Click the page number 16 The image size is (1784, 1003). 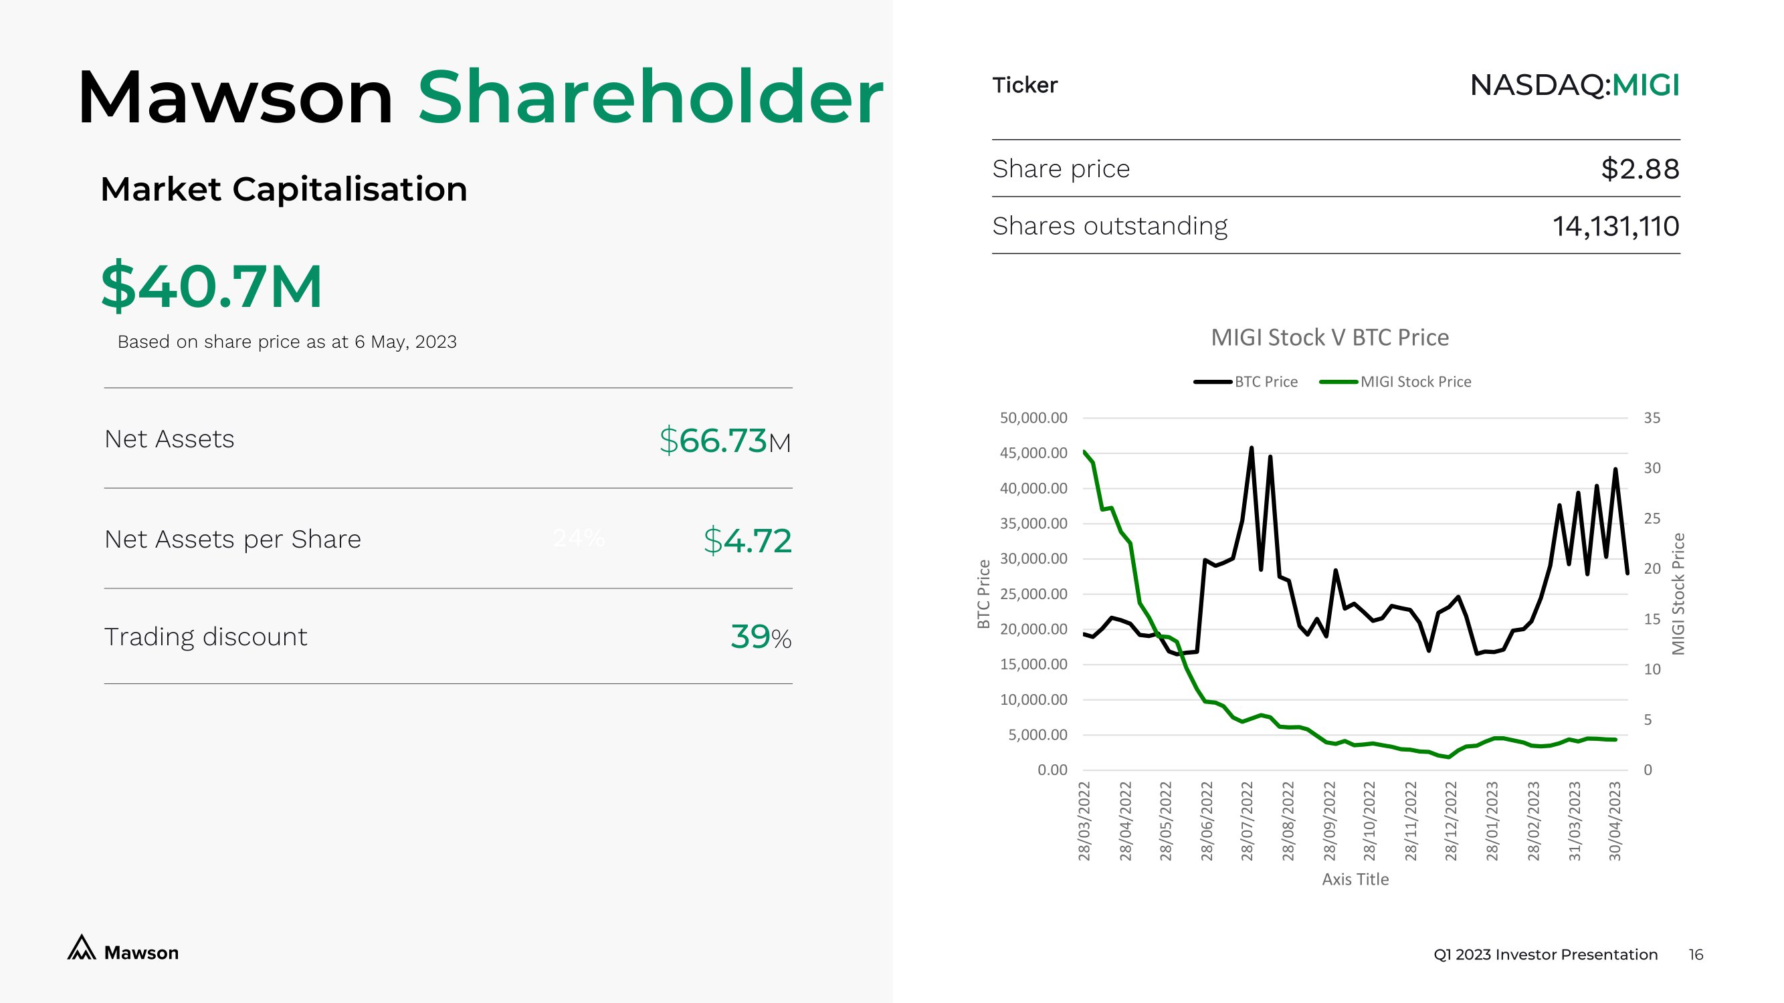coord(1695,955)
